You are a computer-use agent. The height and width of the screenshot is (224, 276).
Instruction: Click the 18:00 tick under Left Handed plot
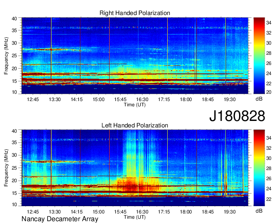[x=186, y=212]
